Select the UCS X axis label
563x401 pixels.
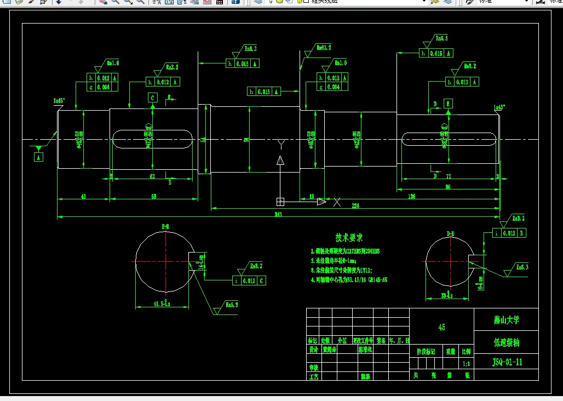pos(337,202)
